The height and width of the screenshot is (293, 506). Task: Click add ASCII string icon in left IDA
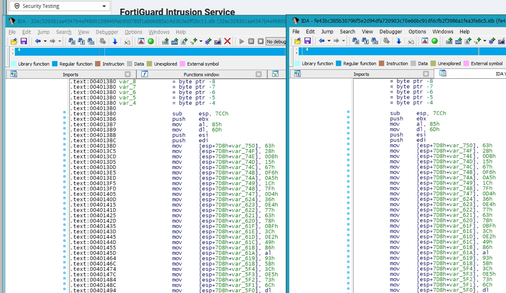pos(184,41)
